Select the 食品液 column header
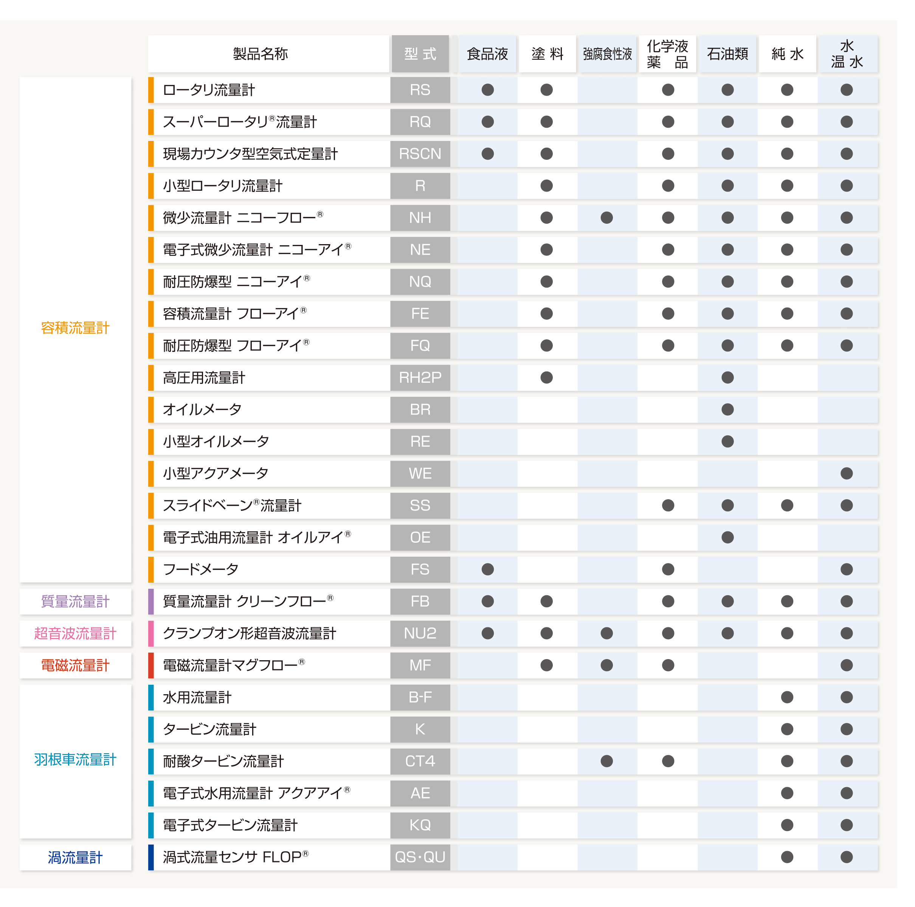The height and width of the screenshot is (907, 915). 487,54
